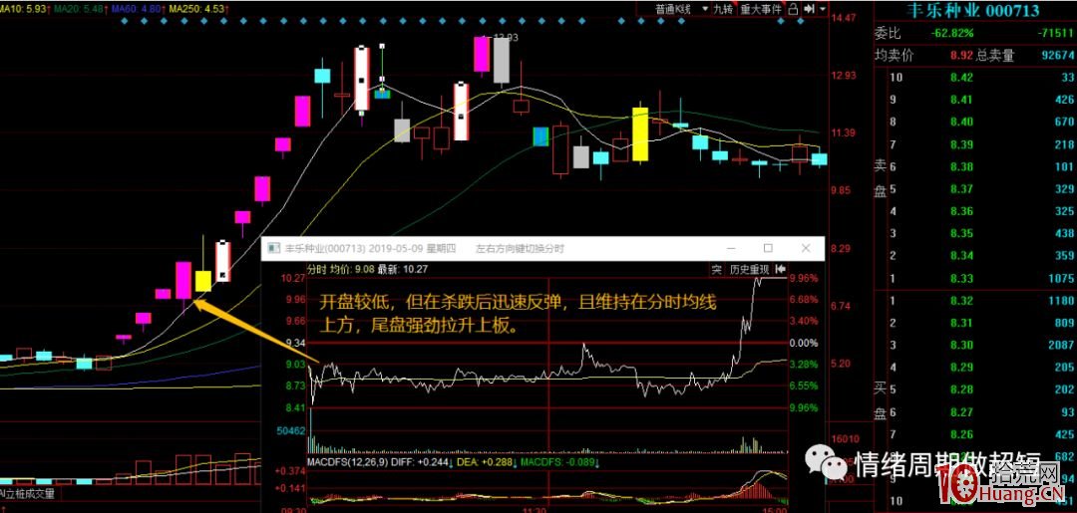Click the jump-to-end arrow icon in toolbar
This screenshot has height=513, width=1077.
click(x=809, y=9)
